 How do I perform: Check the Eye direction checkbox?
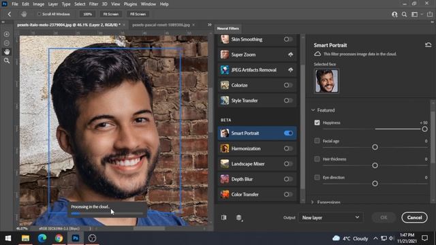pos(317,177)
